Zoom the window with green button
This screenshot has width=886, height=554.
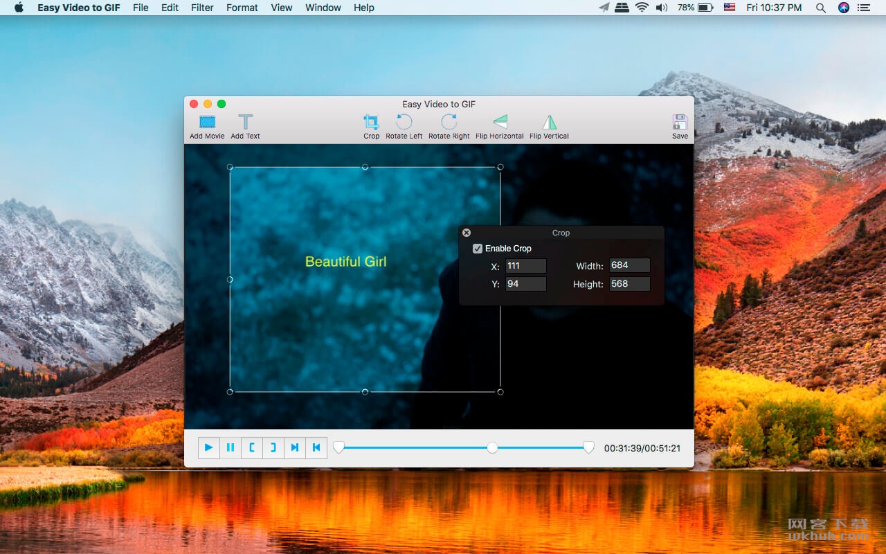[221, 104]
